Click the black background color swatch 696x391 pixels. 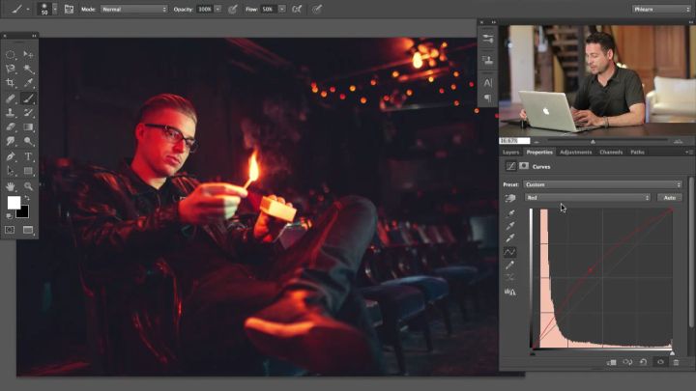pyautogui.click(x=23, y=212)
